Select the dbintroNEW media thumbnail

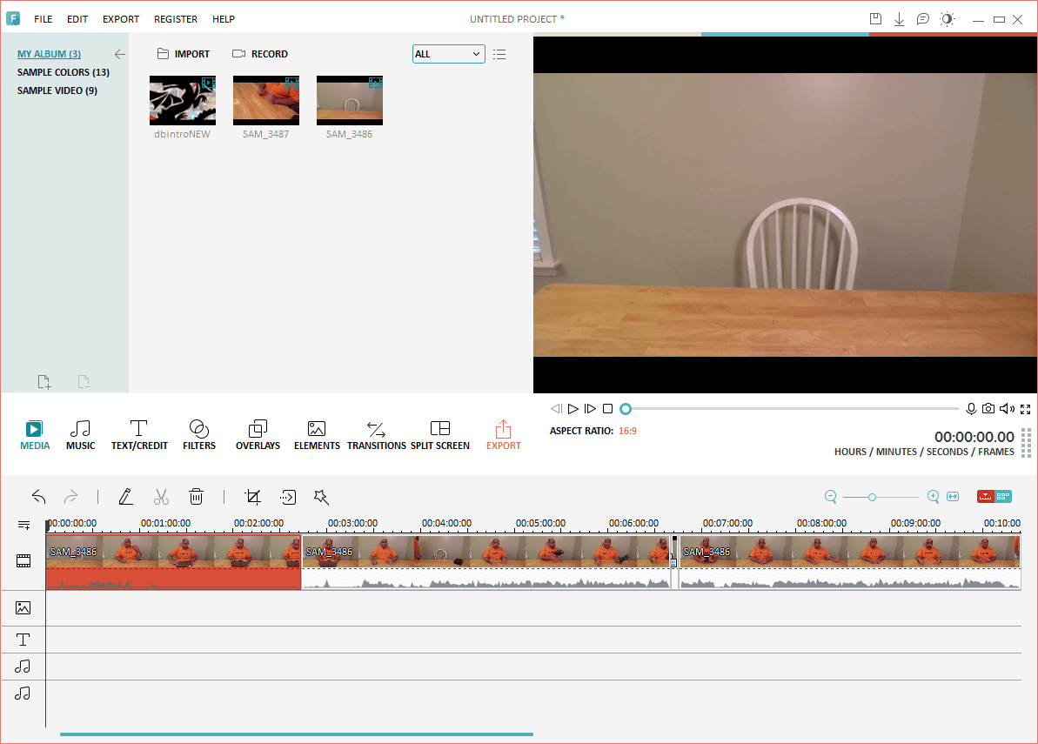tap(183, 100)
